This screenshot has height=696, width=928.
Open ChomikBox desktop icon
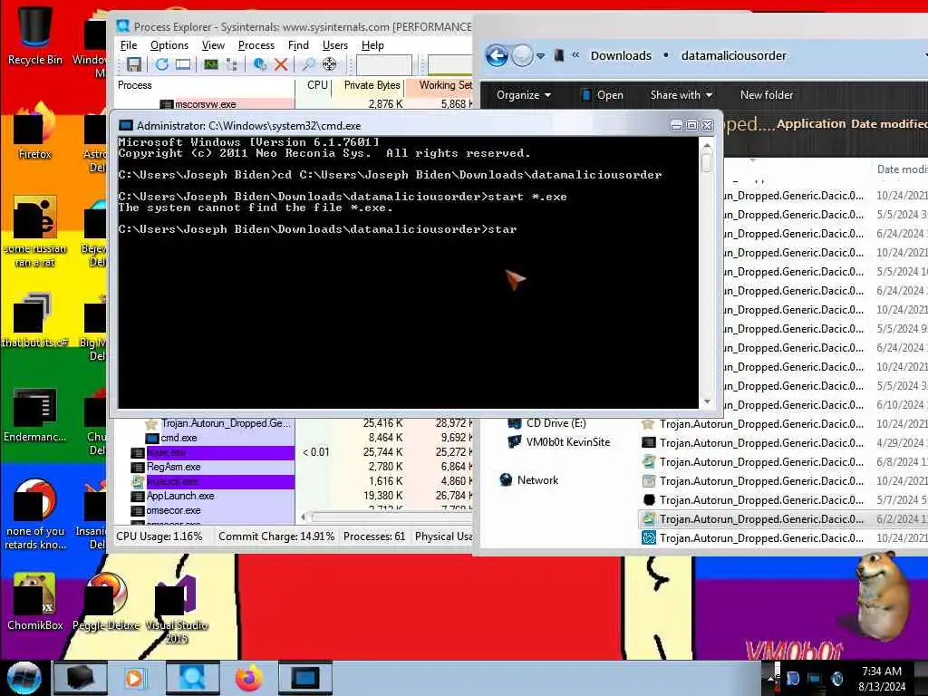pos(35,602)
